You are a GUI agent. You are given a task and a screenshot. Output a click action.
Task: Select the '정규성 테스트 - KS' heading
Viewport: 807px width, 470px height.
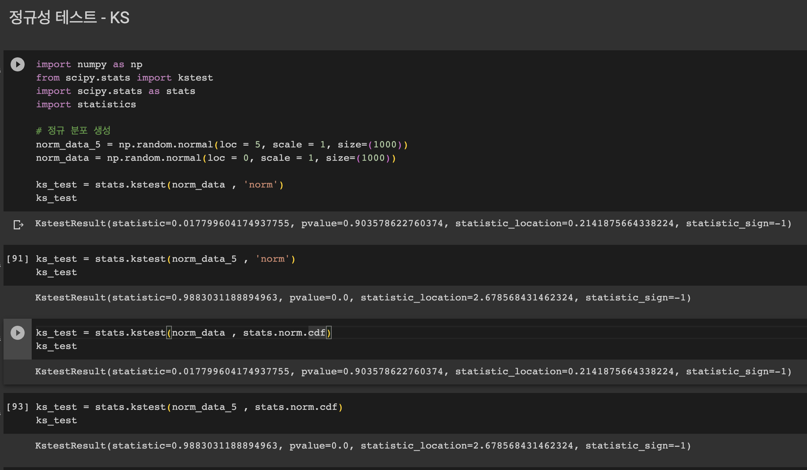click(x=69, y=18)
